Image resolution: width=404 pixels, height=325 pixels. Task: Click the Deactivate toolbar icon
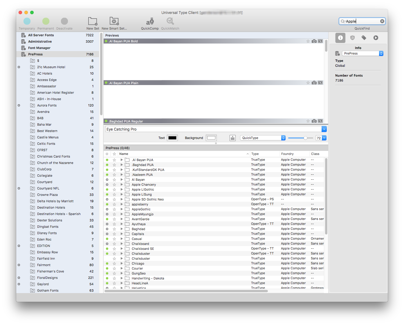64,21
